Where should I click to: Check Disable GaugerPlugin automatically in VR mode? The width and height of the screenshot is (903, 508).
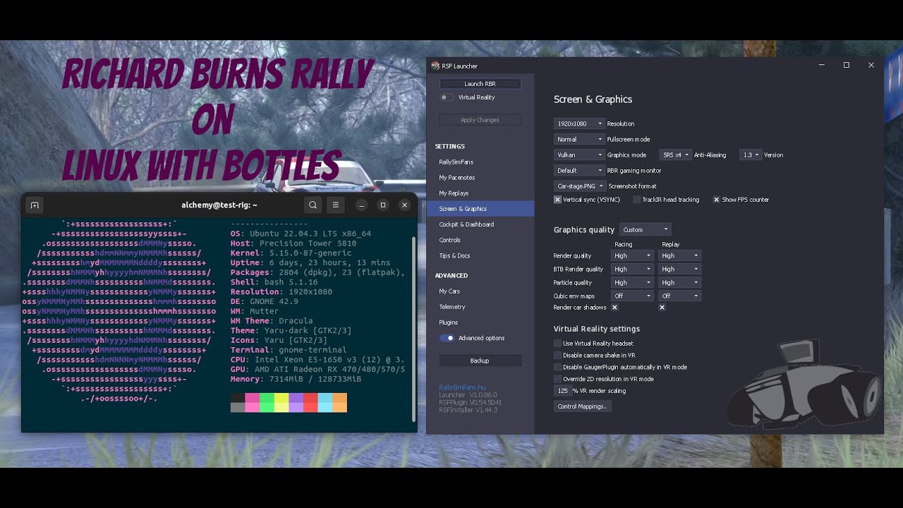tap(557, 368)
